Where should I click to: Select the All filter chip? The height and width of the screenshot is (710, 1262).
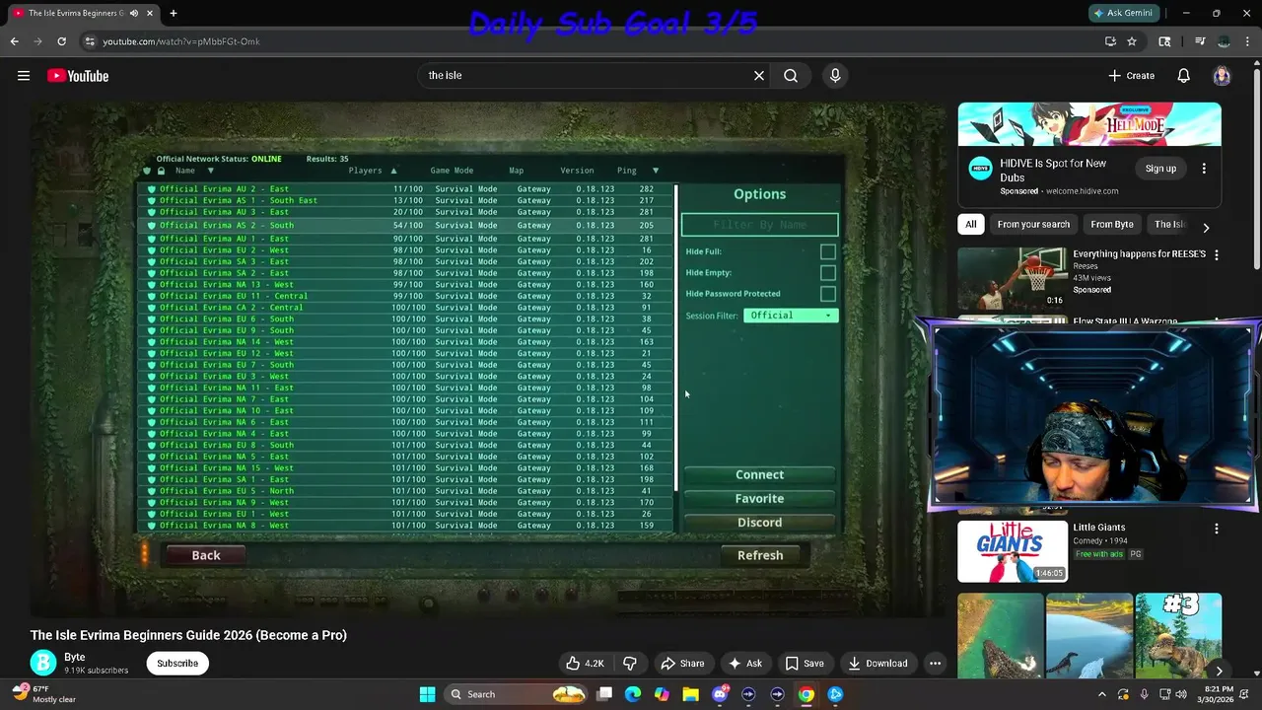point(971,224)
